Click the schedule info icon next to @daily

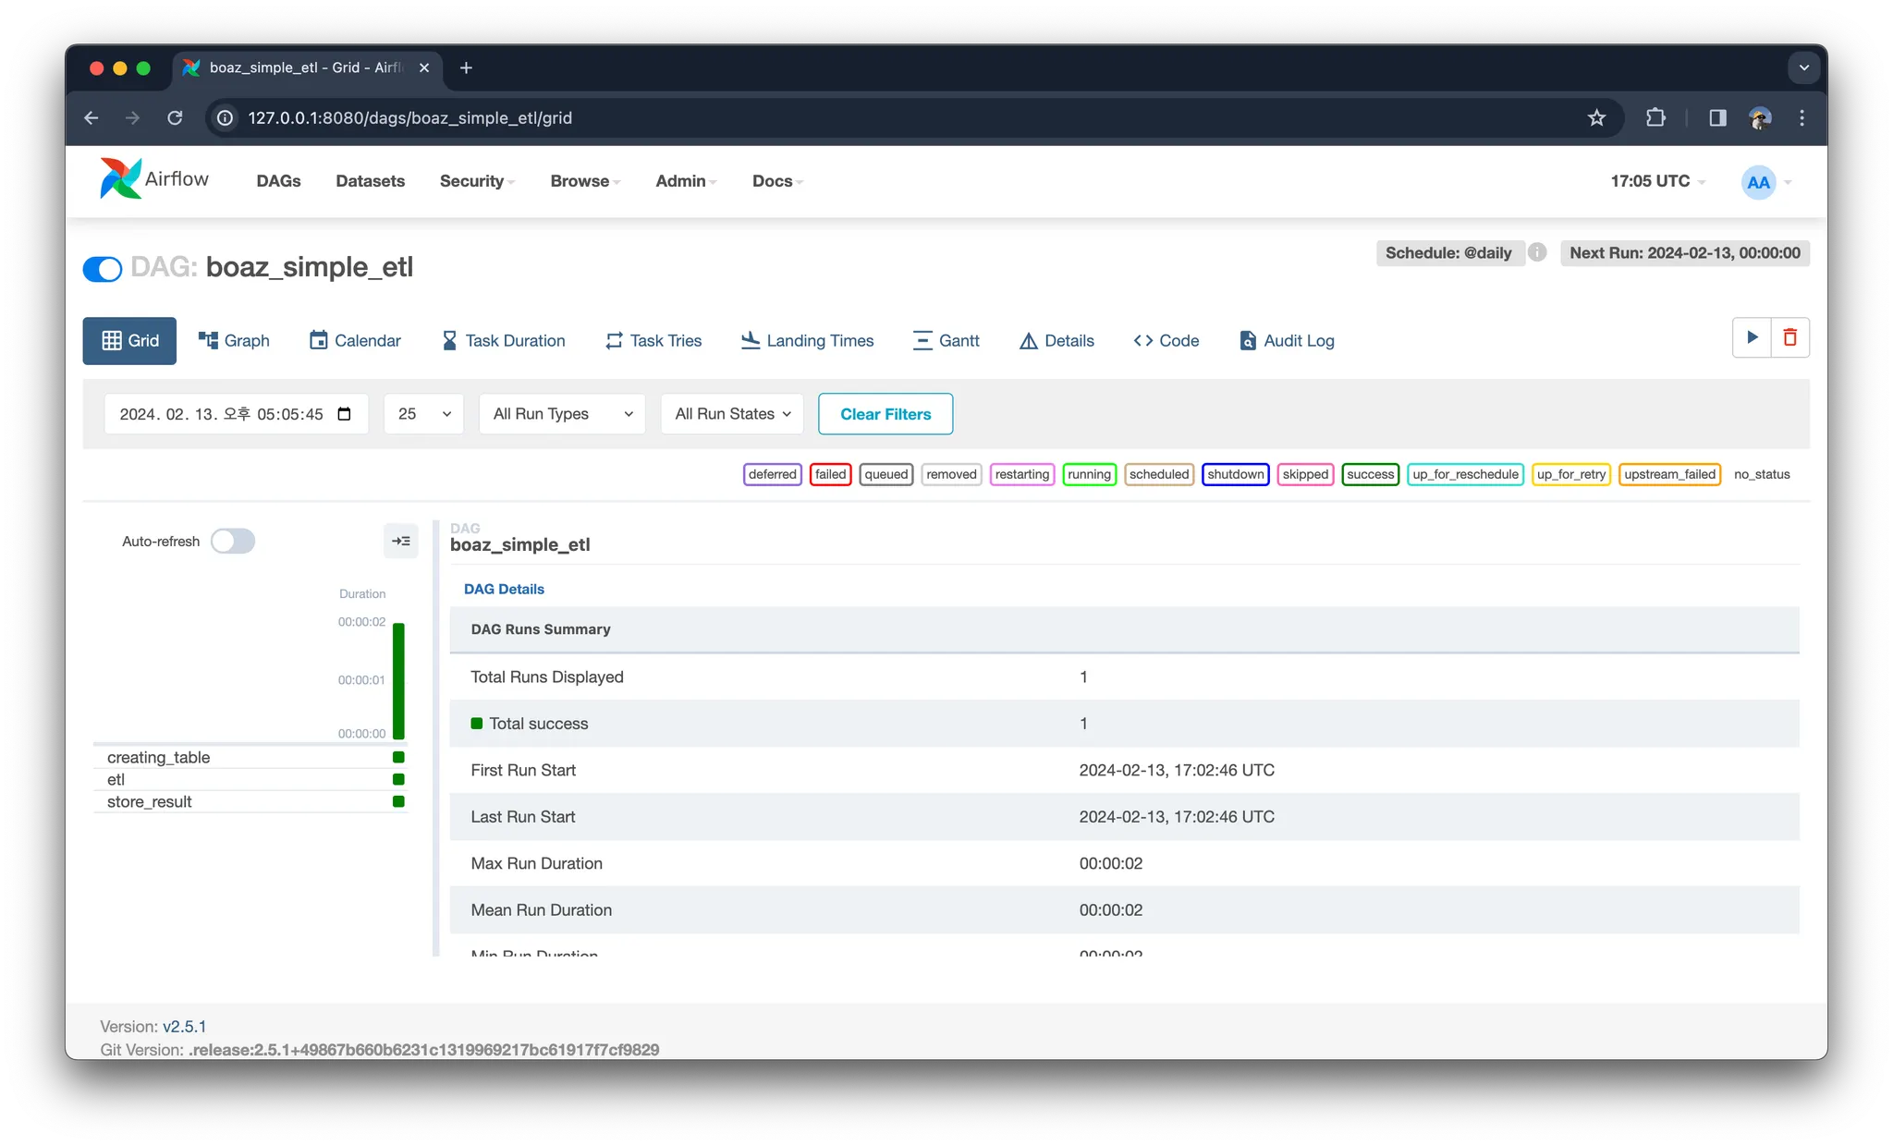click(x=1536, y=252)
